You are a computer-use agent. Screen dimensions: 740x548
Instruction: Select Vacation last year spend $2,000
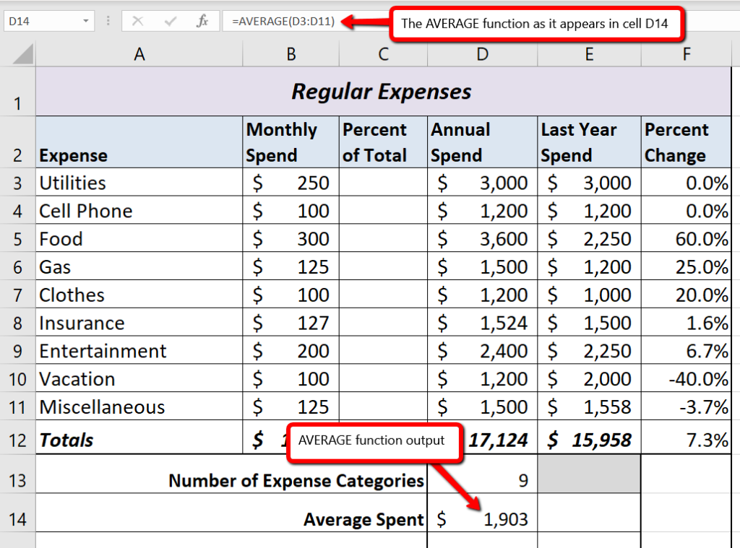[589, 378]
